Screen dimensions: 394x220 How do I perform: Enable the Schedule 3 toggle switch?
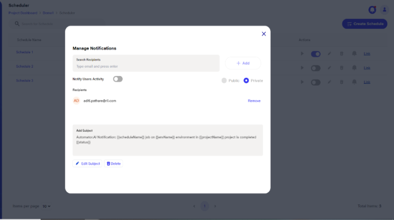316,82
